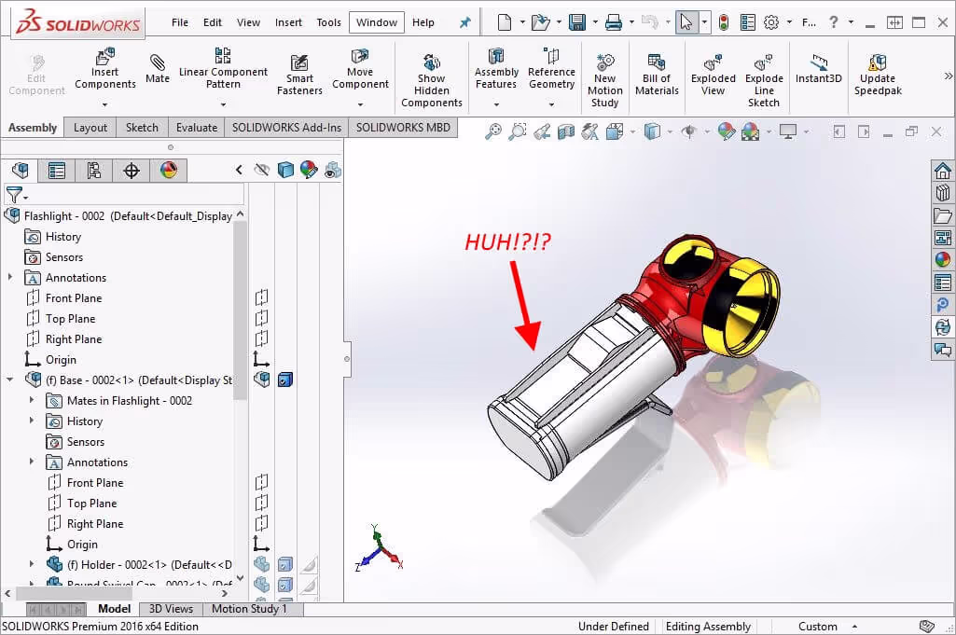Viewport: 956px width, 635px height.
Task: Toggle Origin visibility in display pane
Action: pos(261,360)
